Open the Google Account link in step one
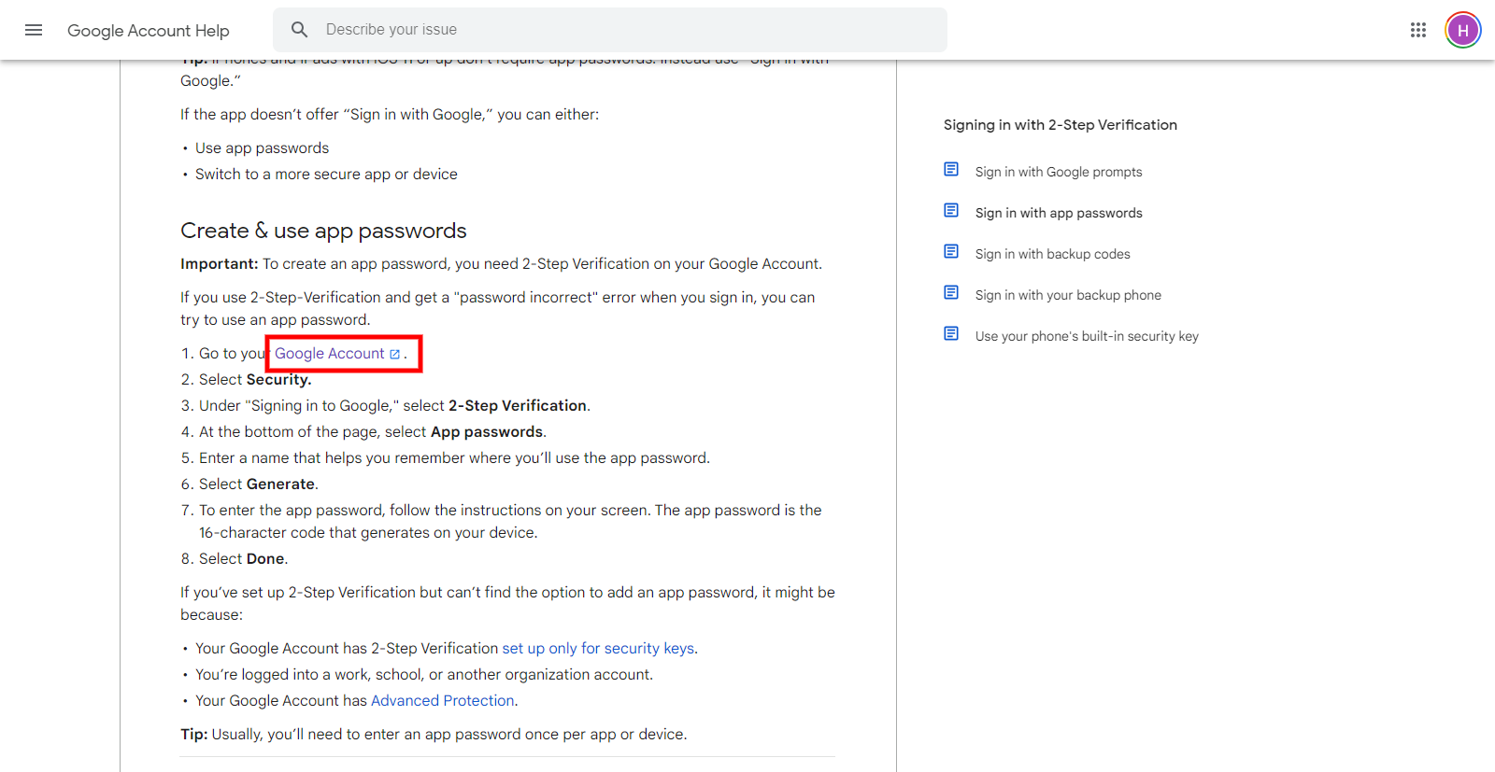1495x772 pixels. [329, 354]
